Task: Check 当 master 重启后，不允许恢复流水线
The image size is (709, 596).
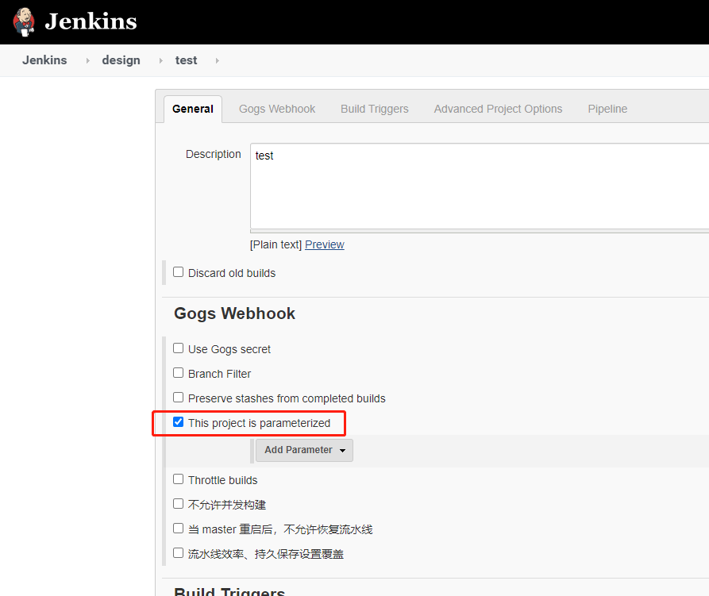Action: pyautogui.click(x=178, y=528)
